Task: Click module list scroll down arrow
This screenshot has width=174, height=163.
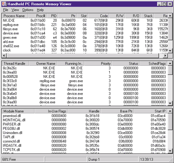Action: tap(170, 151)
